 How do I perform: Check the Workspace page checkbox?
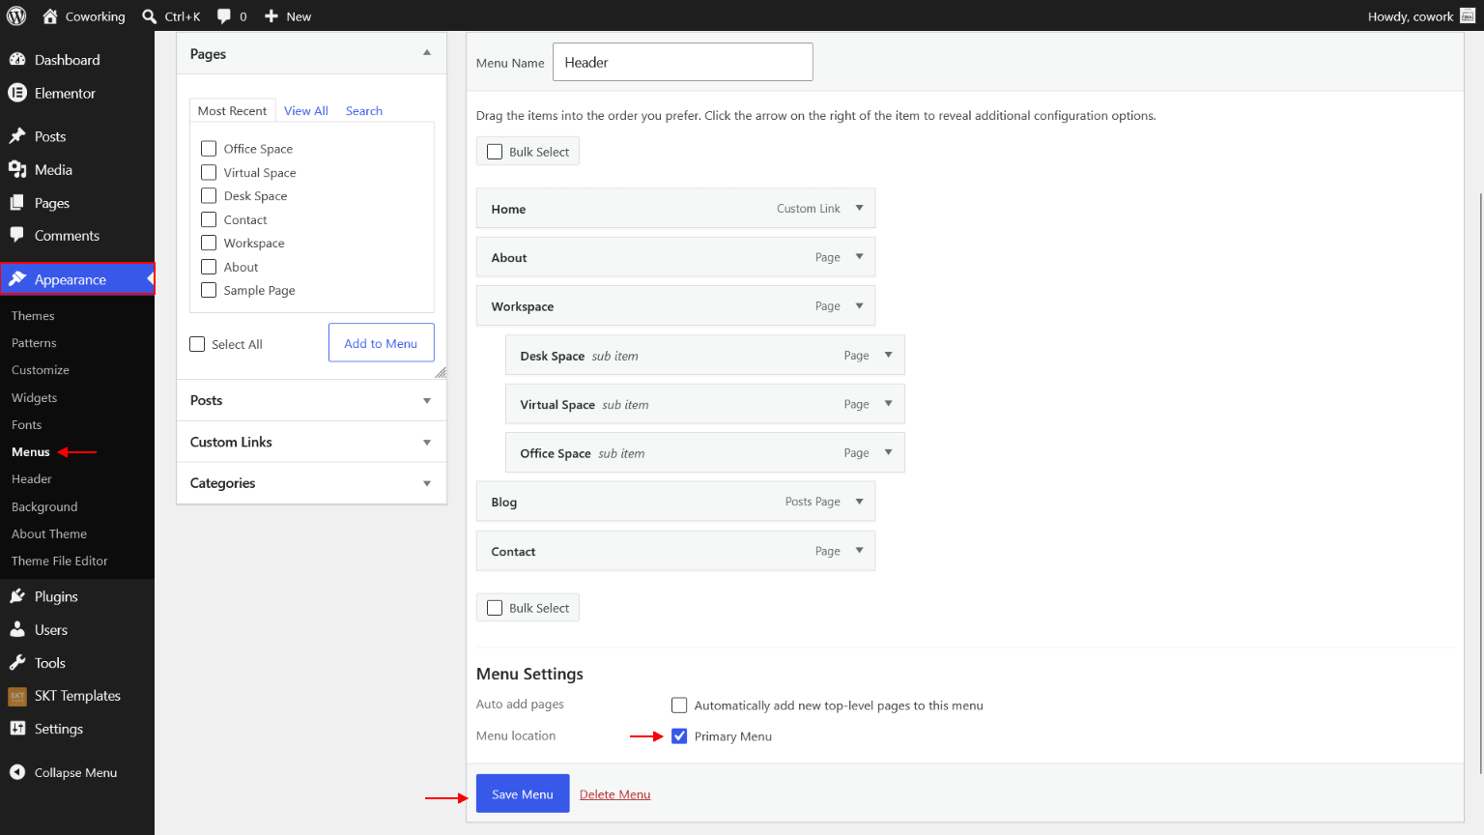pyautogui.click(x=209, y=243)
